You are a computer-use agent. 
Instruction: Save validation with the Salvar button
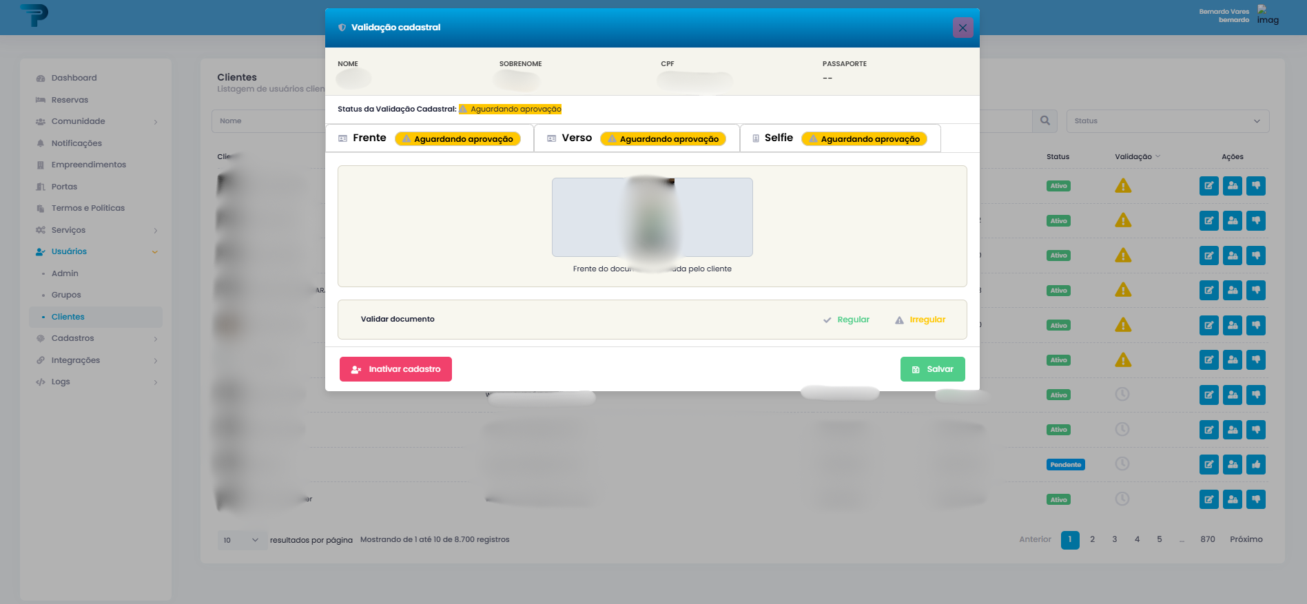pos(932,369)
